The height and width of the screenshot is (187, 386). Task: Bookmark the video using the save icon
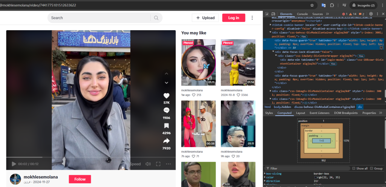coord(166,126)
